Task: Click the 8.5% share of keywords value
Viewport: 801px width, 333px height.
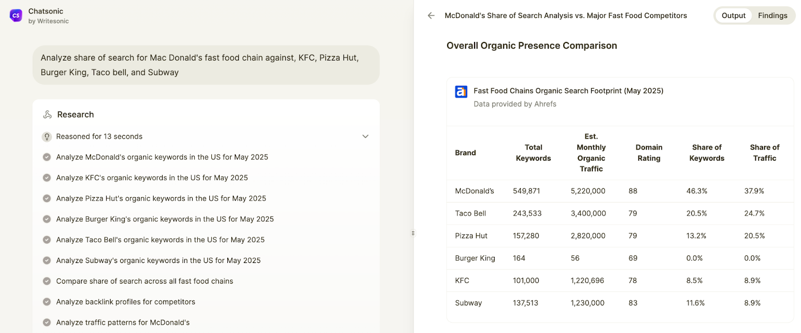Action: click(x=694, y=280)
